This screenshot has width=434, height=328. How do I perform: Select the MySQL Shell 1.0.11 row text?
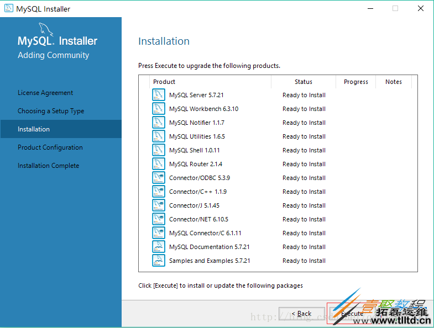click(x=194, y=150)
